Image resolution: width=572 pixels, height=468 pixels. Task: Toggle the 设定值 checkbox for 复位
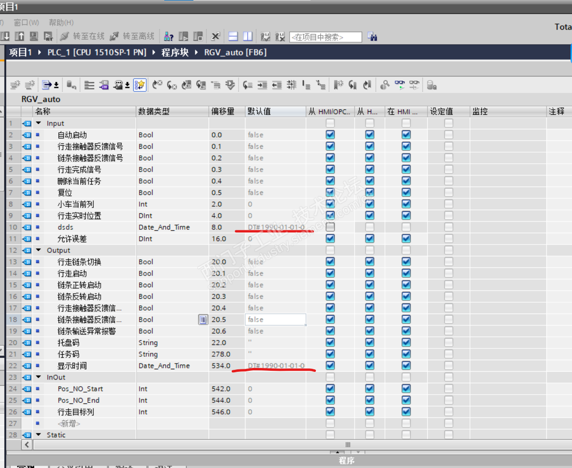pyautogui.click(x=449, y=192)
